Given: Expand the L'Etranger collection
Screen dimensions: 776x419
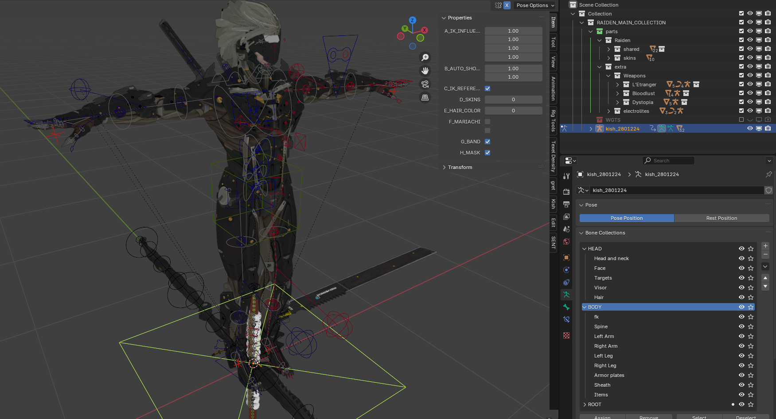Looking at the screenshot, I should click(x=617, y=85).
